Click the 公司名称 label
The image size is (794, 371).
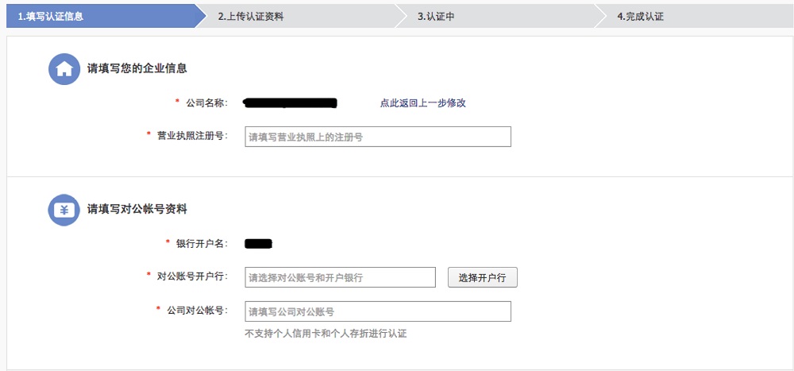206,103
